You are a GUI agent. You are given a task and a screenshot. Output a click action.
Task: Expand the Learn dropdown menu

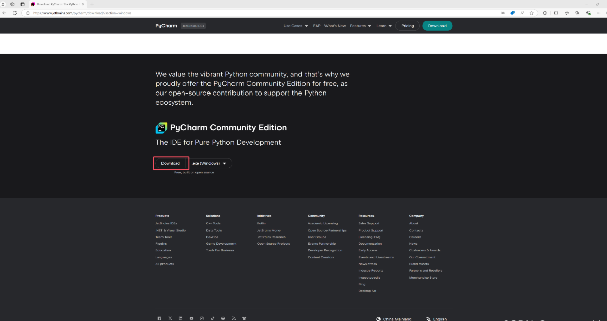[x=384, y=26]
